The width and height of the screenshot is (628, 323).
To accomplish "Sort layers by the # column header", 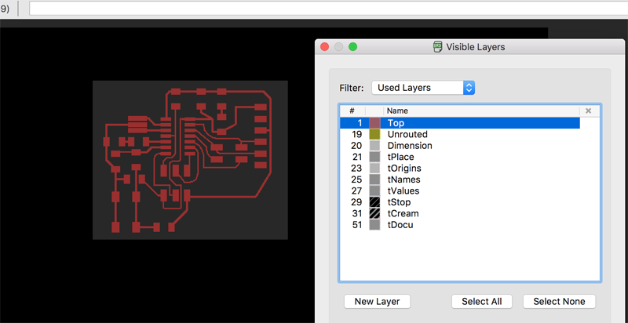I will click(352, 111).
